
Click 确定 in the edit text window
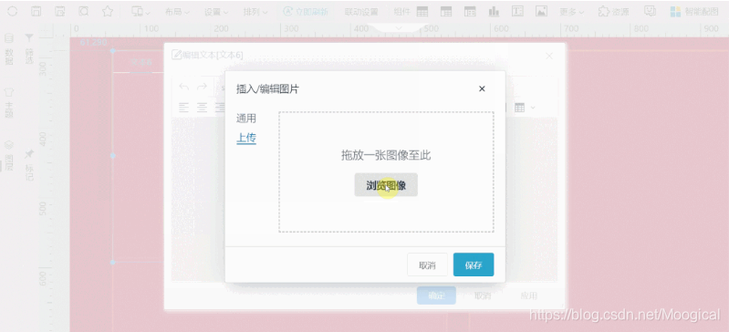[436, 296]
